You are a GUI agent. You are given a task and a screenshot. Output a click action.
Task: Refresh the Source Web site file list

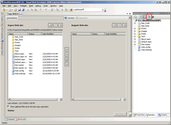50,25
